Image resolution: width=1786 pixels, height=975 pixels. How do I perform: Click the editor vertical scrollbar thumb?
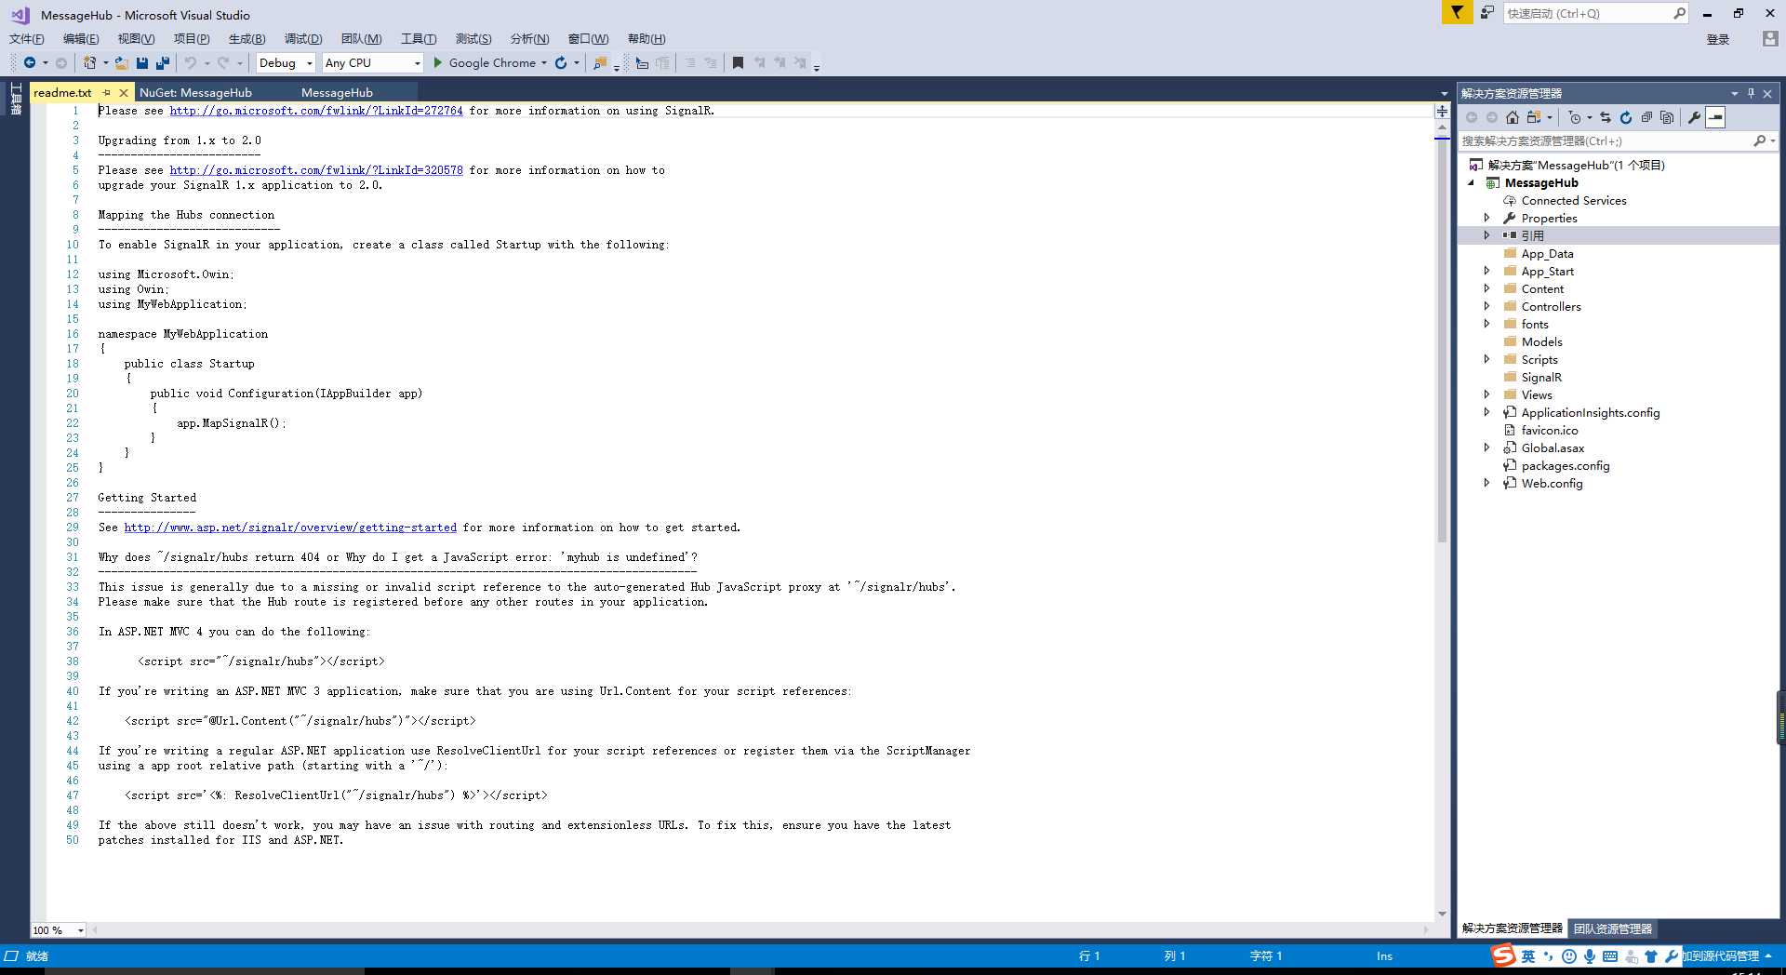pos(1442,340)
